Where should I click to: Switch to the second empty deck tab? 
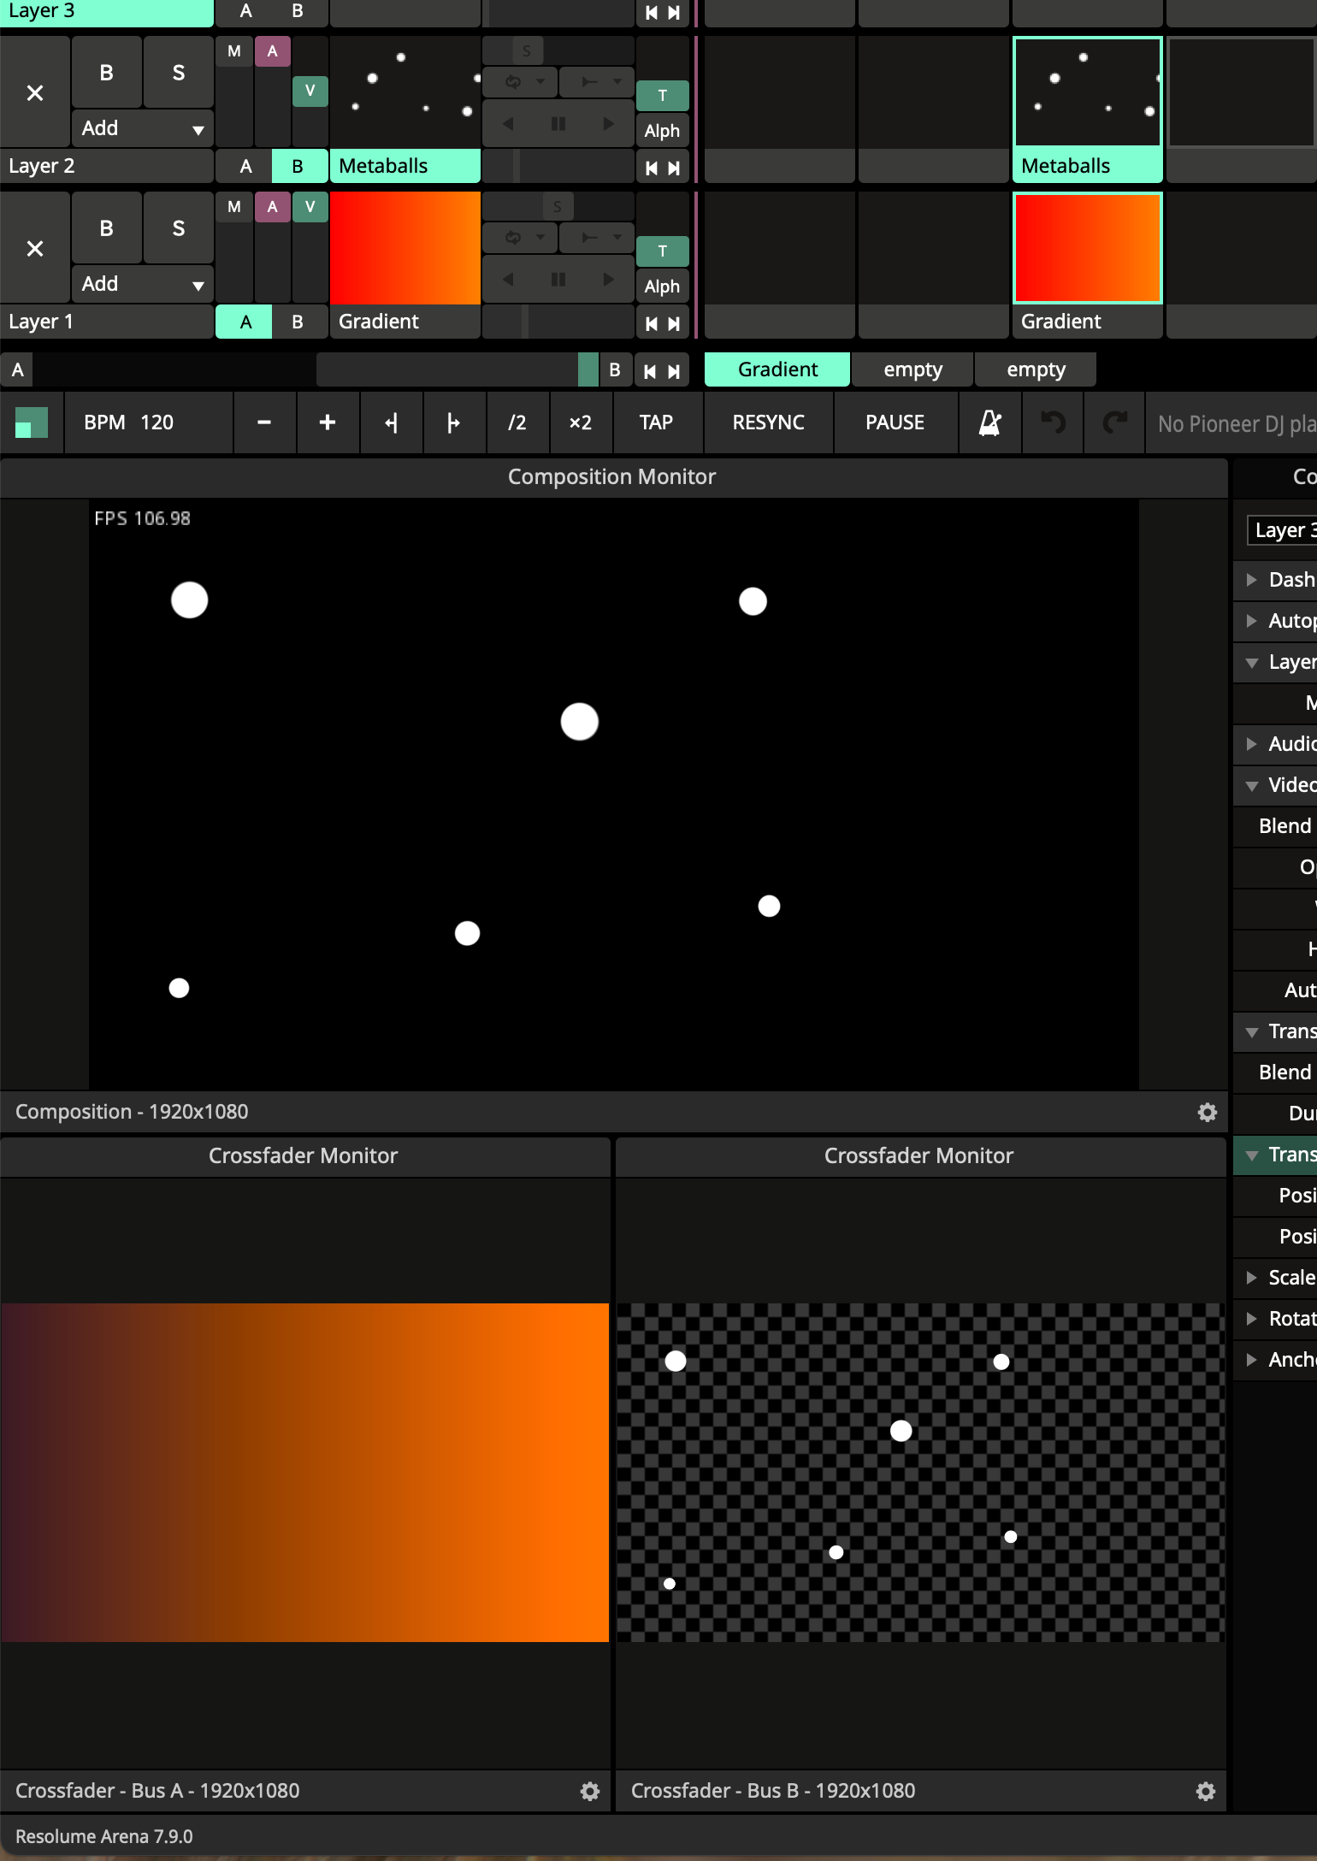(x=1035, y=369)
